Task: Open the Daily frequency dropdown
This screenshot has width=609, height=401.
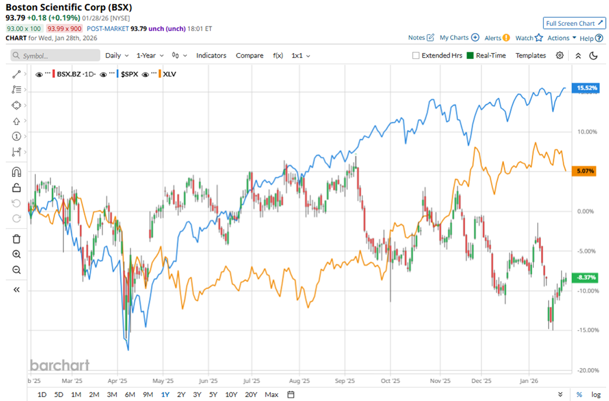Action: tap(117, 56)
